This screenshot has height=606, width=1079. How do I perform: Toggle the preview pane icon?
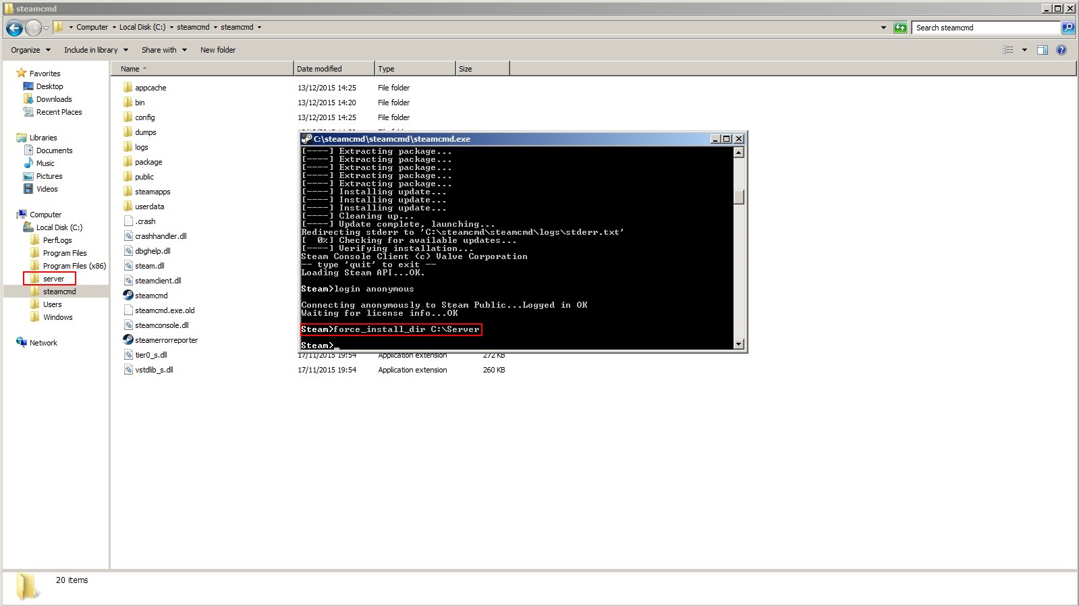1043,50
